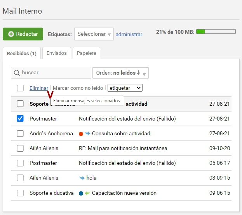
Task: Click the storage usage progress bar
Action: (x=216, y=31)
